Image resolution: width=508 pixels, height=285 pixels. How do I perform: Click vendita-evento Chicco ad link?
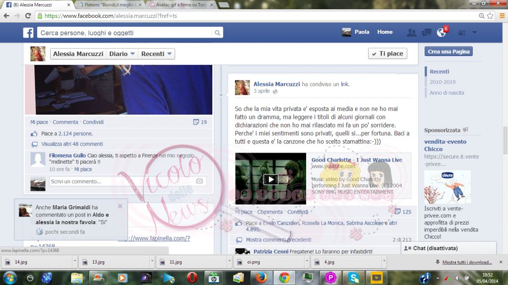point(445,145)
